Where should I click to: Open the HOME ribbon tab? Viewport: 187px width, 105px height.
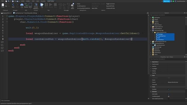click(22, 1)
